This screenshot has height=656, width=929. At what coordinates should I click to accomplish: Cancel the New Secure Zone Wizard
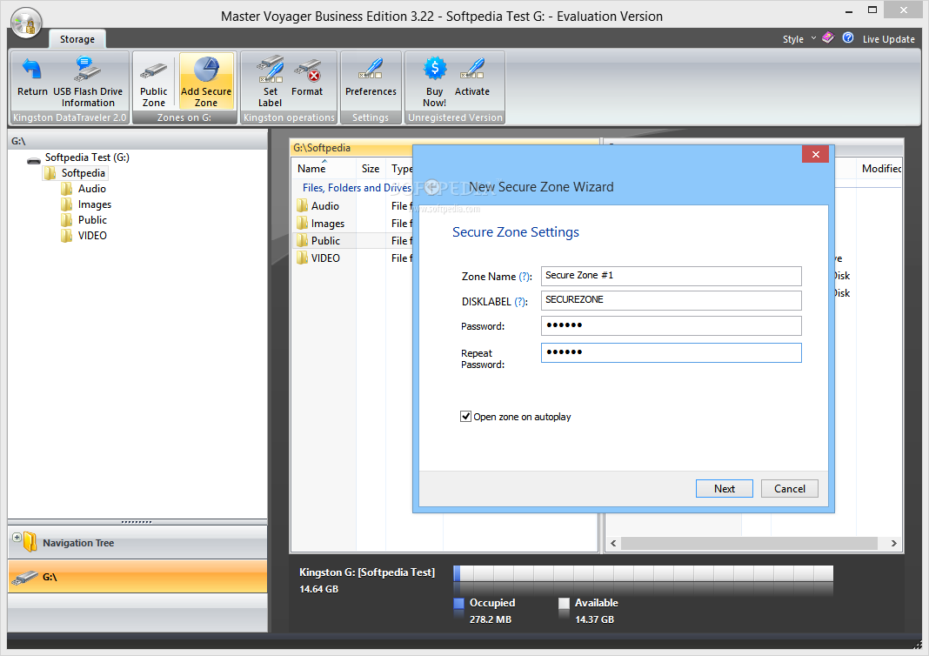click(789, 489)
